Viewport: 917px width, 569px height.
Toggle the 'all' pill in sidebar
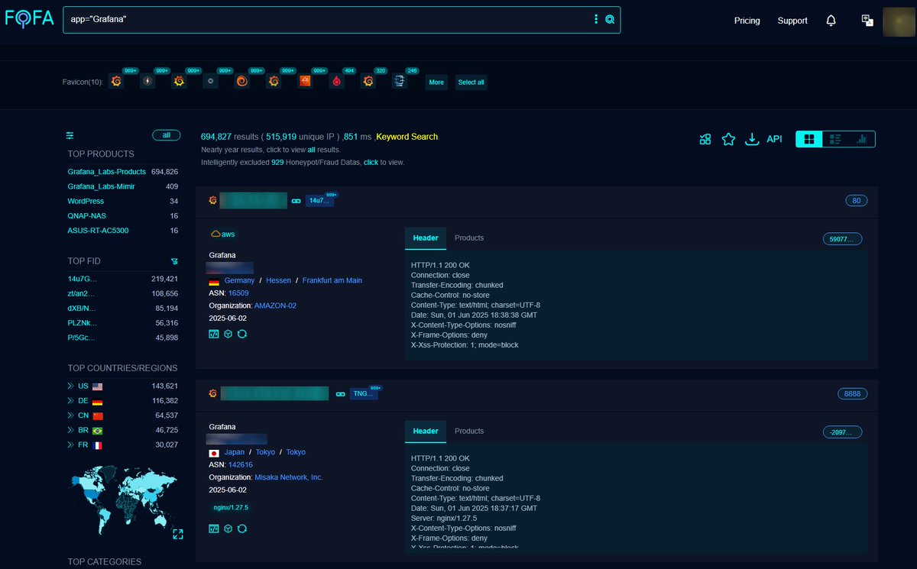pos(166,135)
